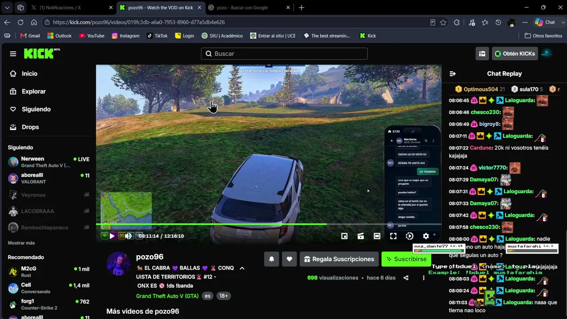Follow pozo96 with the heart button
Screen dimensions: 567x319
(289, 259)
